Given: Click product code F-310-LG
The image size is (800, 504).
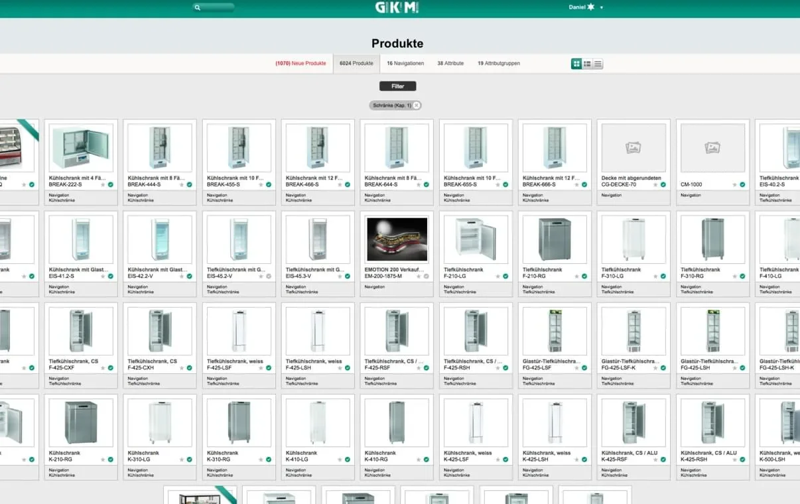Looking at the screenshot, I should [614, 276].
